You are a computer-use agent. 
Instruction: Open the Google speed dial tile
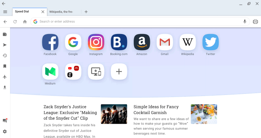[73, 42]
